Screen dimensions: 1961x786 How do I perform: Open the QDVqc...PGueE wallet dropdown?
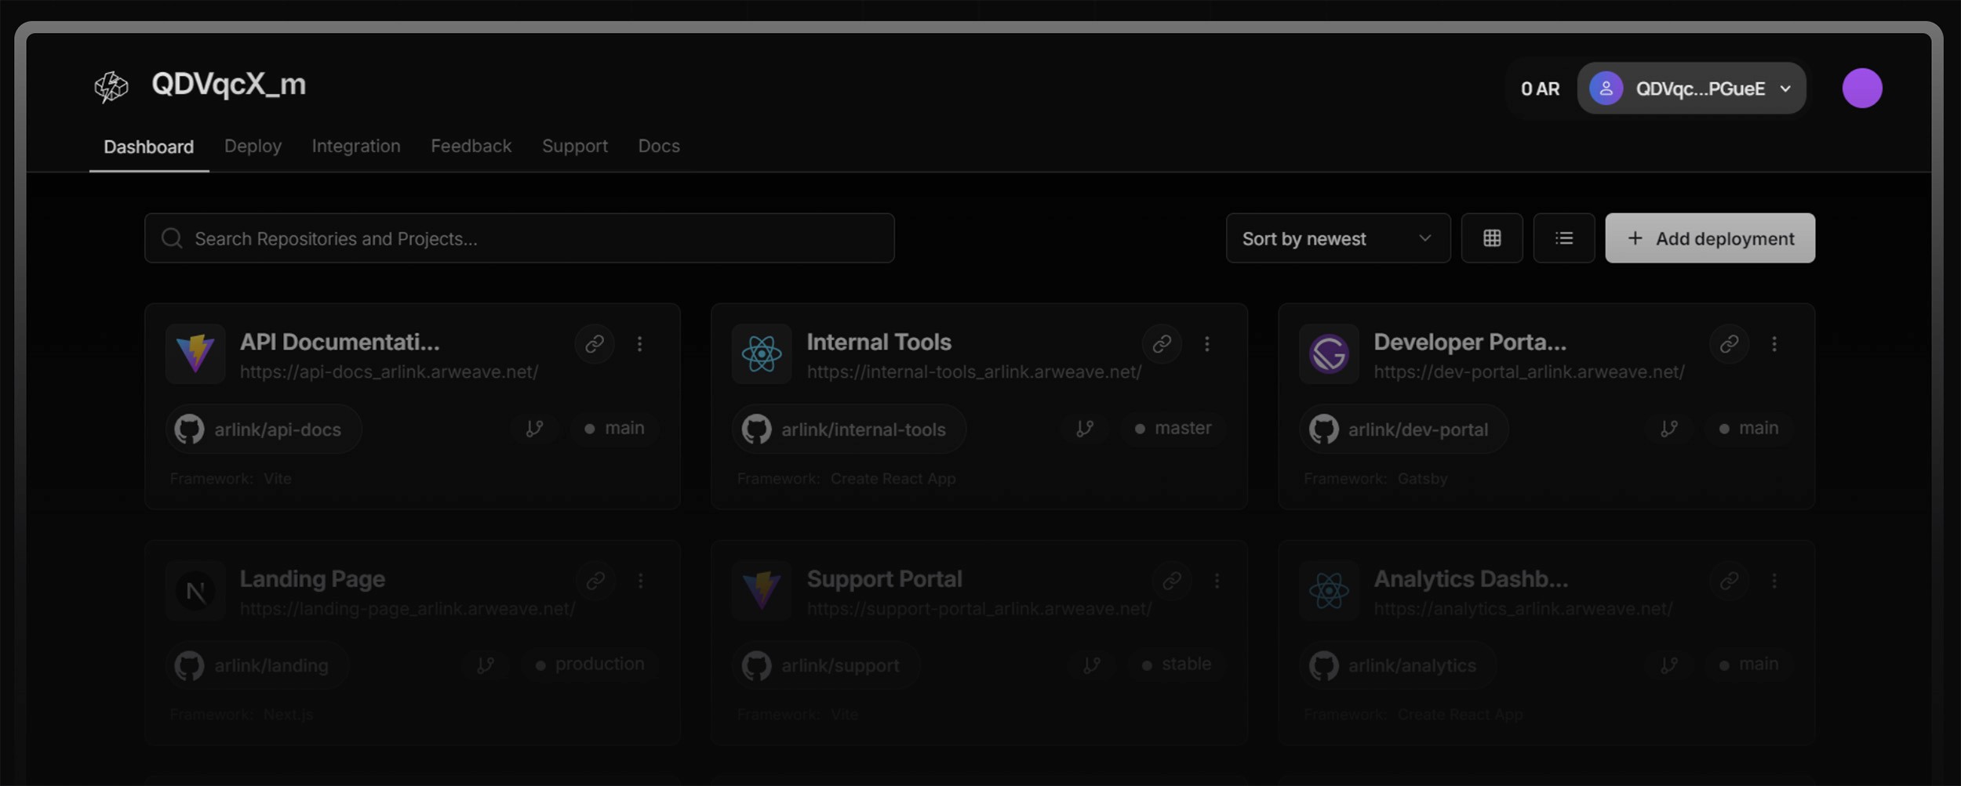click(x=1691, y=89)
